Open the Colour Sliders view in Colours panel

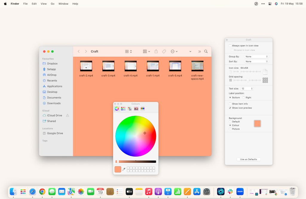tap(123, 108)
